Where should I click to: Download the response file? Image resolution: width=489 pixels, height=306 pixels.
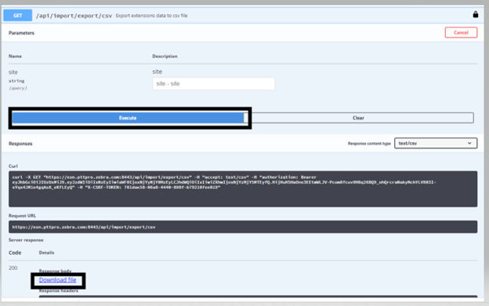(58, 280)
